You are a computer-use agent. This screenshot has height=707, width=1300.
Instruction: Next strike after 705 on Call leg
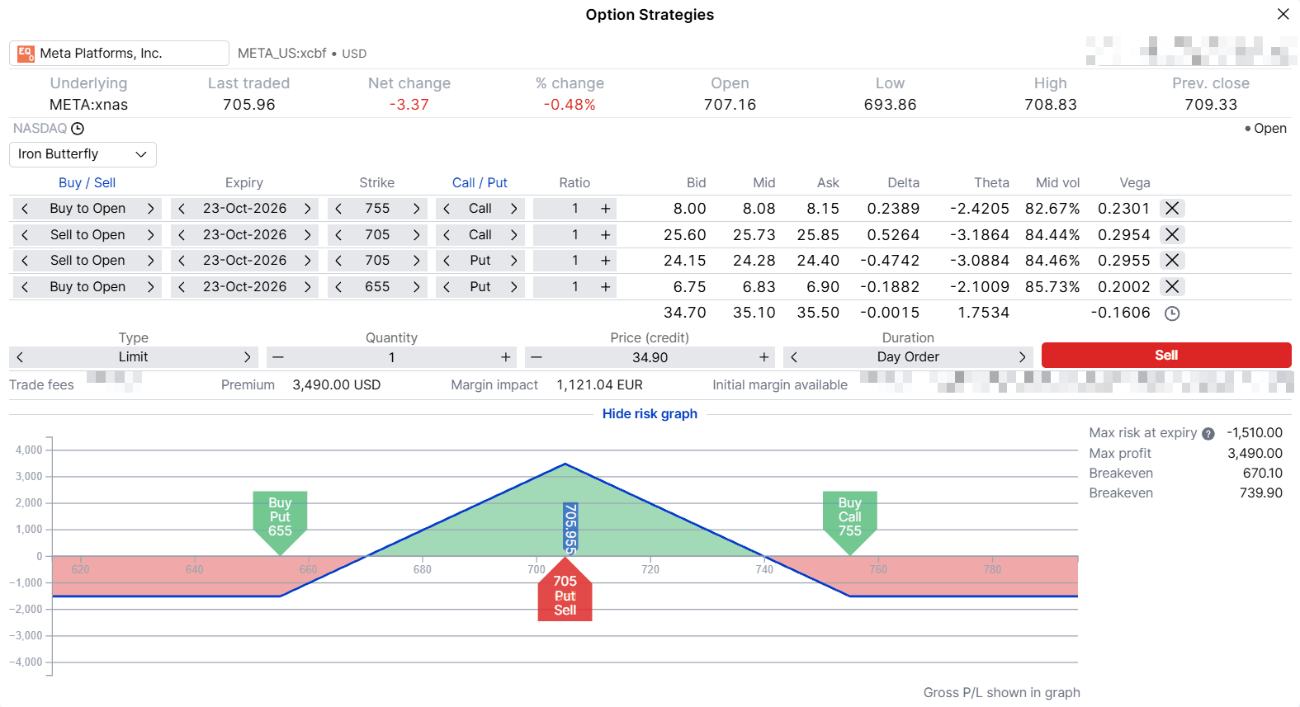417,235
